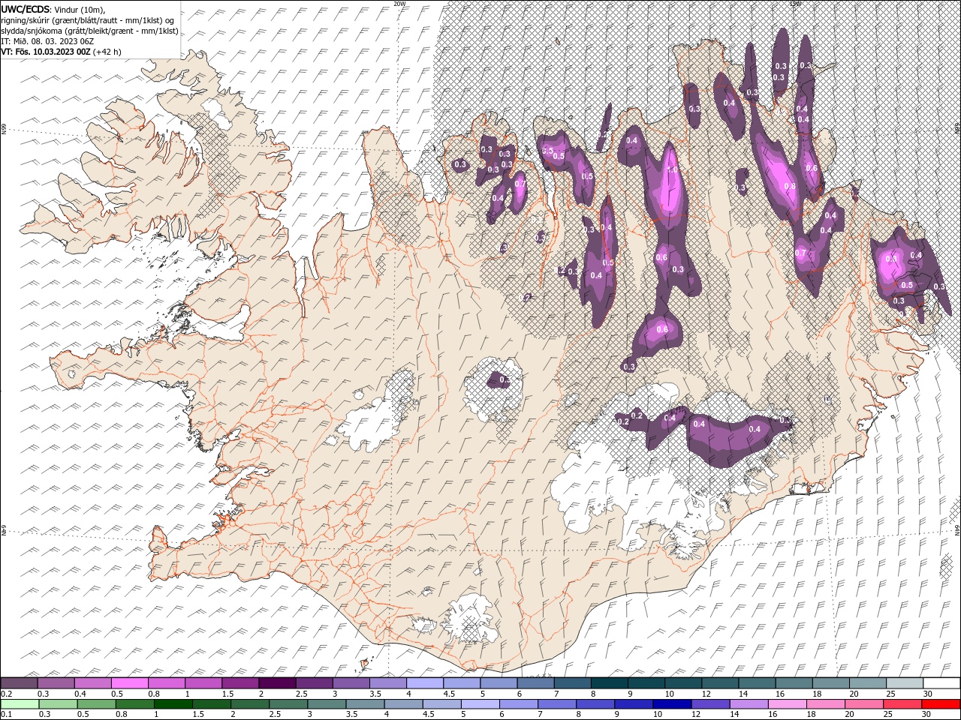Click the 'rigning/skúrir' legend description line
Viewport: 961px width, 720px height.
pyautogui.click(x=88, y=20)
